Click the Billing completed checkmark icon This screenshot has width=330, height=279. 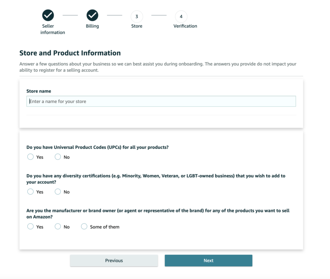92,15
